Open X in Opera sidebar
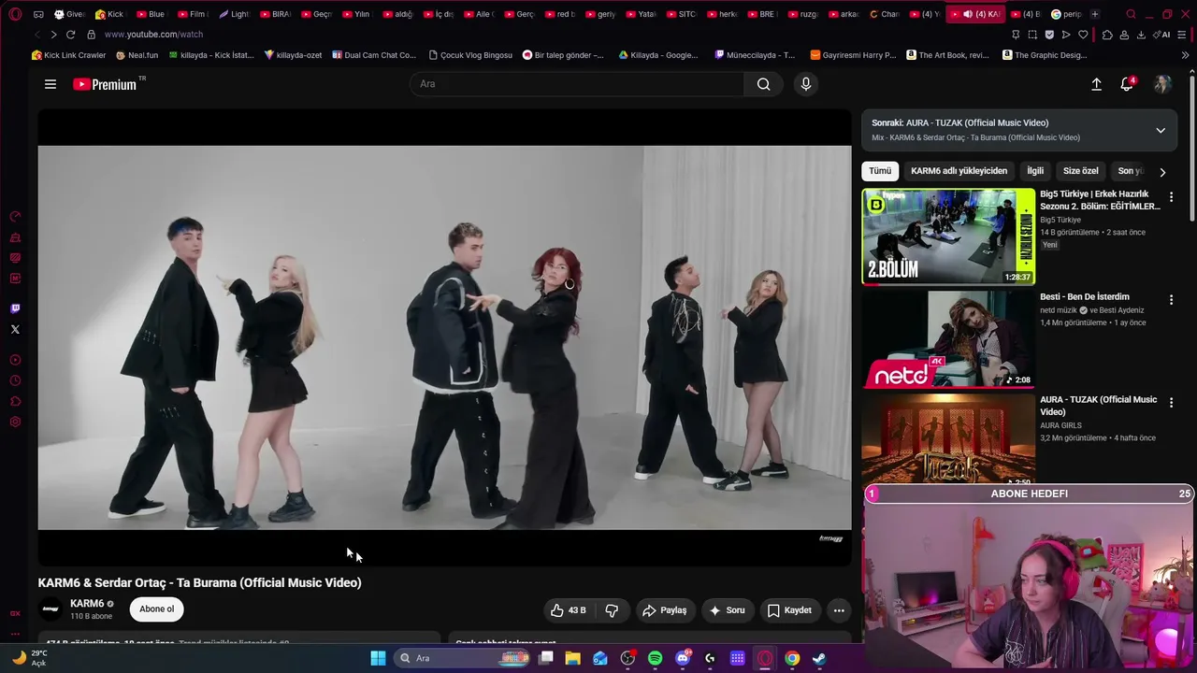Image resolution: width=1197 pixels, height=673 pixels. click(15, 329)
